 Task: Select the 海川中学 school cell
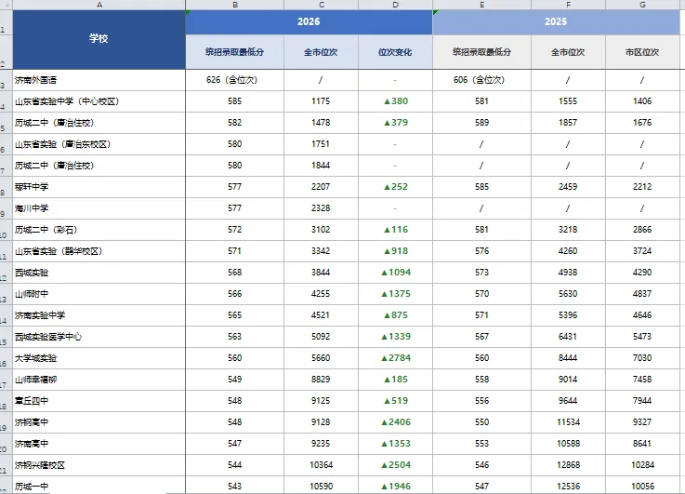99,208
